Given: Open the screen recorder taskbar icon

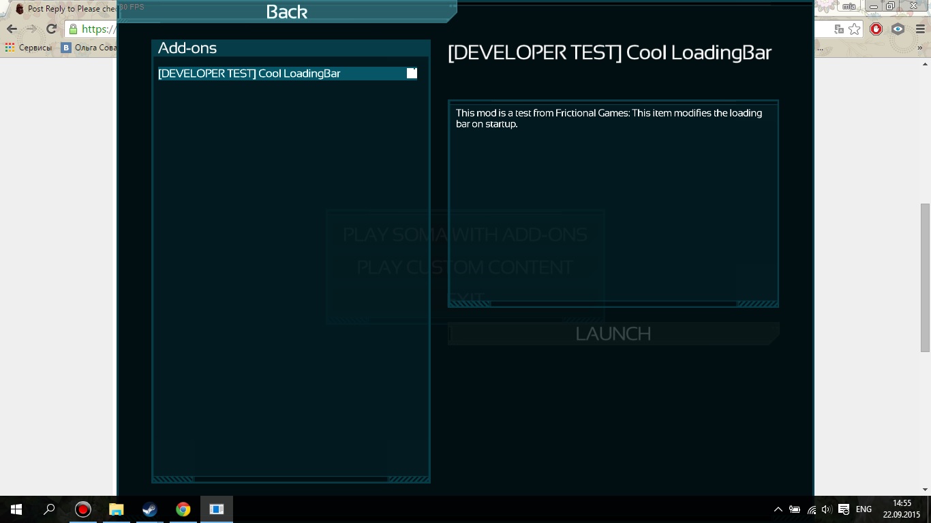Looking at the screenshot, I should [83, 509].
